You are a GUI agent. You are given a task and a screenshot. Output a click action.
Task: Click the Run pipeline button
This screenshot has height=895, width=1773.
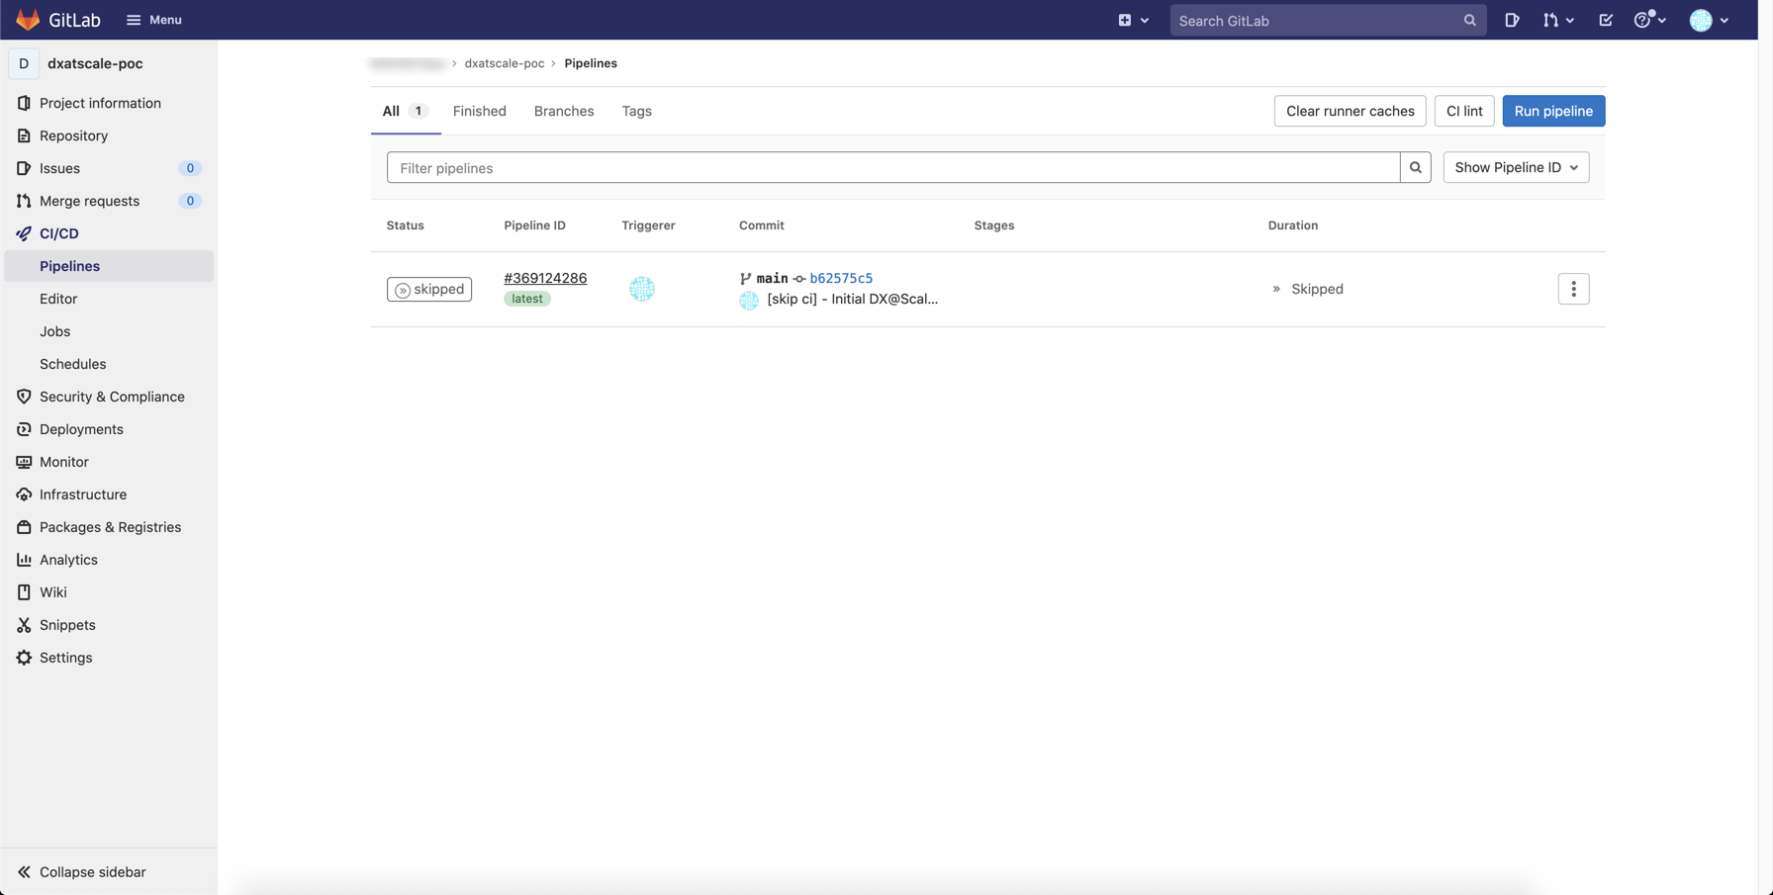click(x=1553, y=111)
